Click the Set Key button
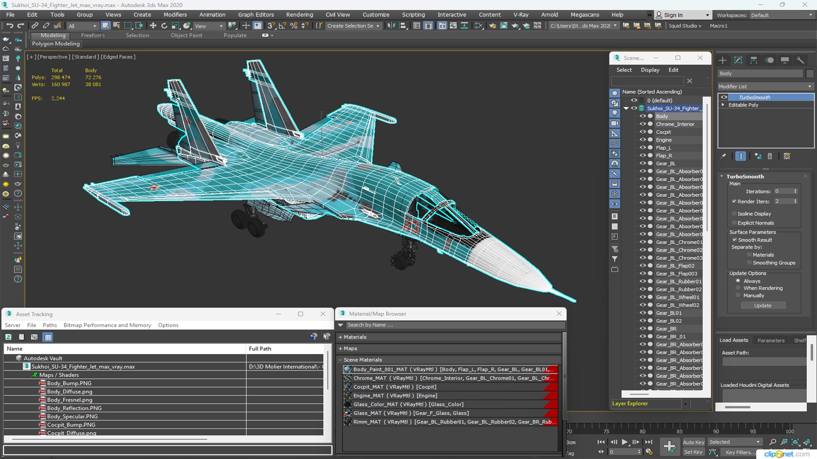Viewport: 817px width, 459px height. pos(693,452)
